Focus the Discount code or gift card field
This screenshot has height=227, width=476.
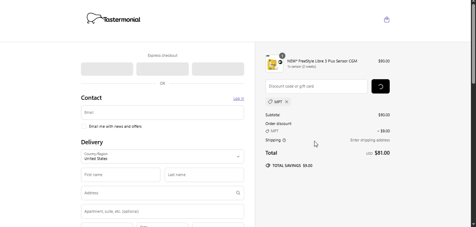316,86
